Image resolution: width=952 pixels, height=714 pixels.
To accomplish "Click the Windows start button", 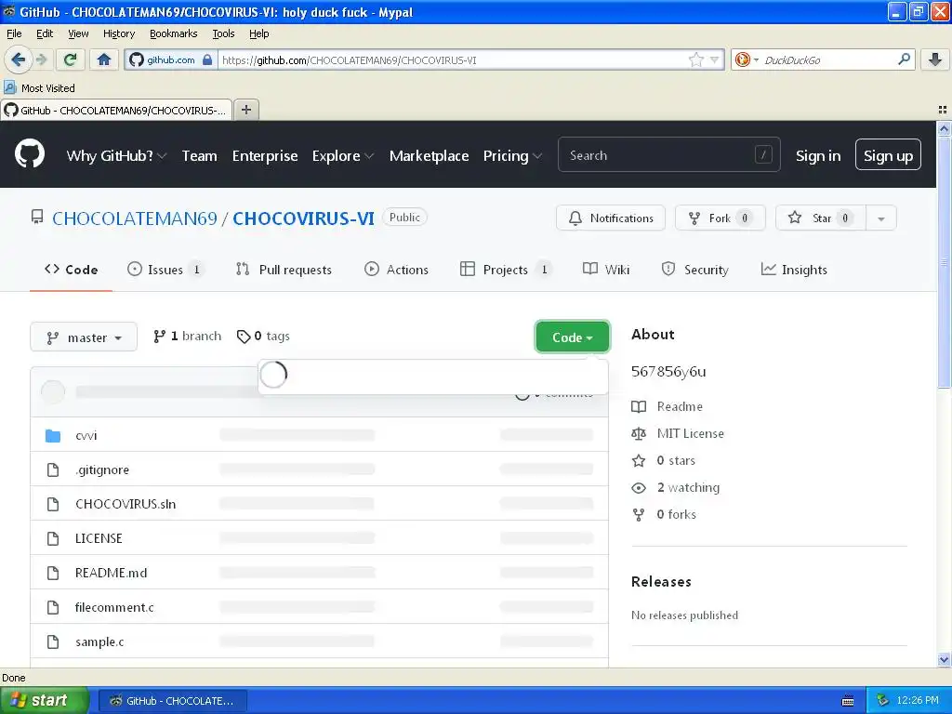I will 45,700.
